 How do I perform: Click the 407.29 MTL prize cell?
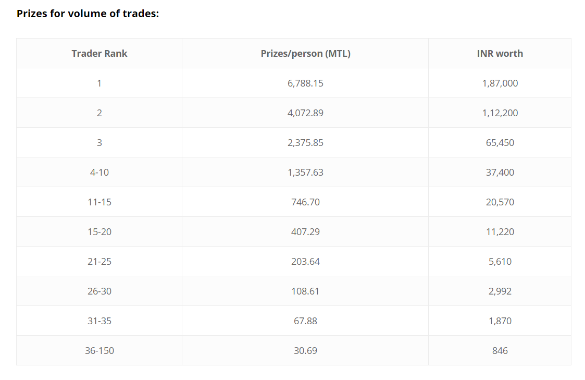tap(305, 231)
